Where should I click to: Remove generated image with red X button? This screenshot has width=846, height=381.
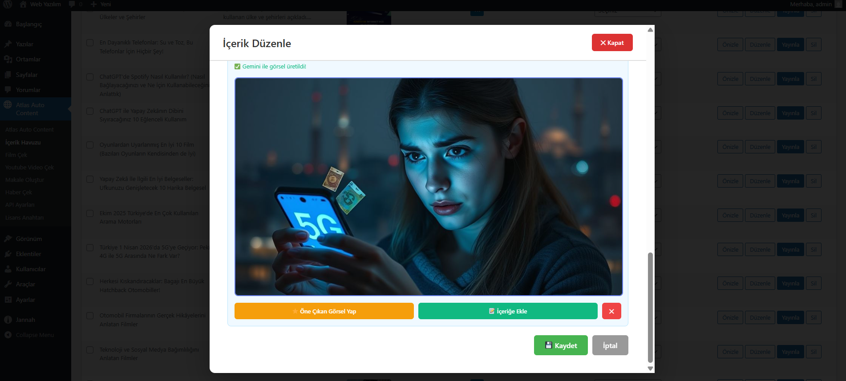(611, 311)
